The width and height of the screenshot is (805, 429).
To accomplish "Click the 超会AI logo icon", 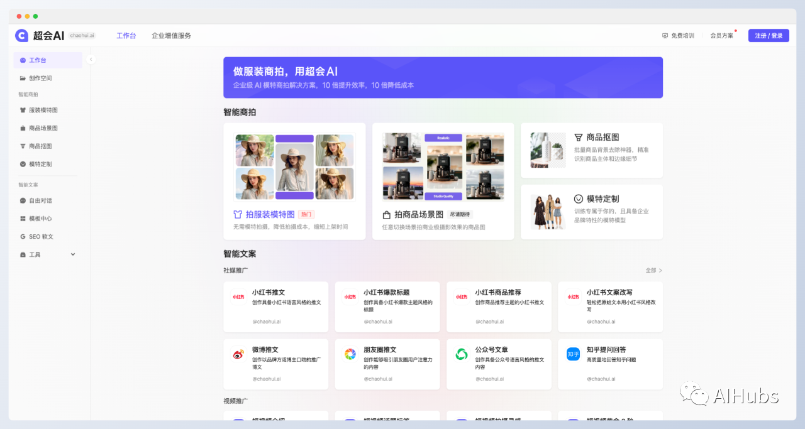I will [x=22, y=36].
